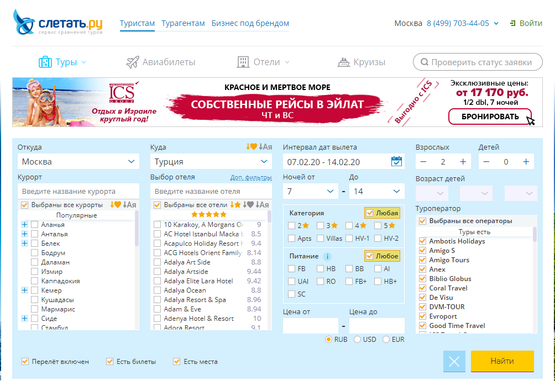
Task: Switch to Туристам tab
Action: [137, 23]
